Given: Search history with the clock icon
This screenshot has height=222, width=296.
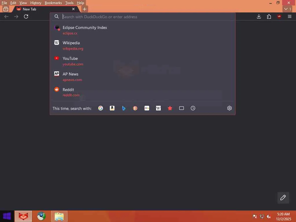Looking at the screenshot, I should point(193,108).
